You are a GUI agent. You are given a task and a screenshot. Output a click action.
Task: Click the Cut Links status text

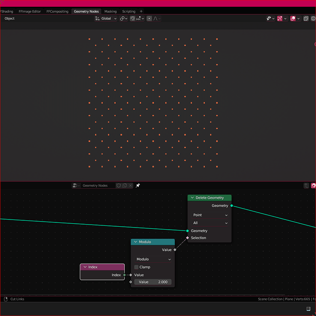17,299
